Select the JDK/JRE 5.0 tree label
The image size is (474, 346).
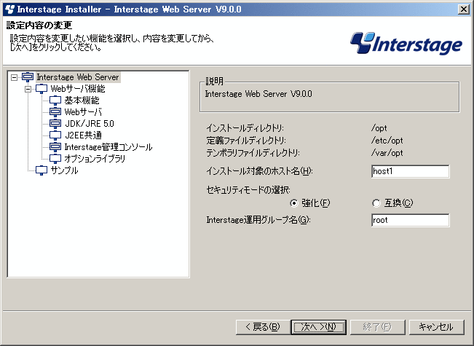coord(90,124)
